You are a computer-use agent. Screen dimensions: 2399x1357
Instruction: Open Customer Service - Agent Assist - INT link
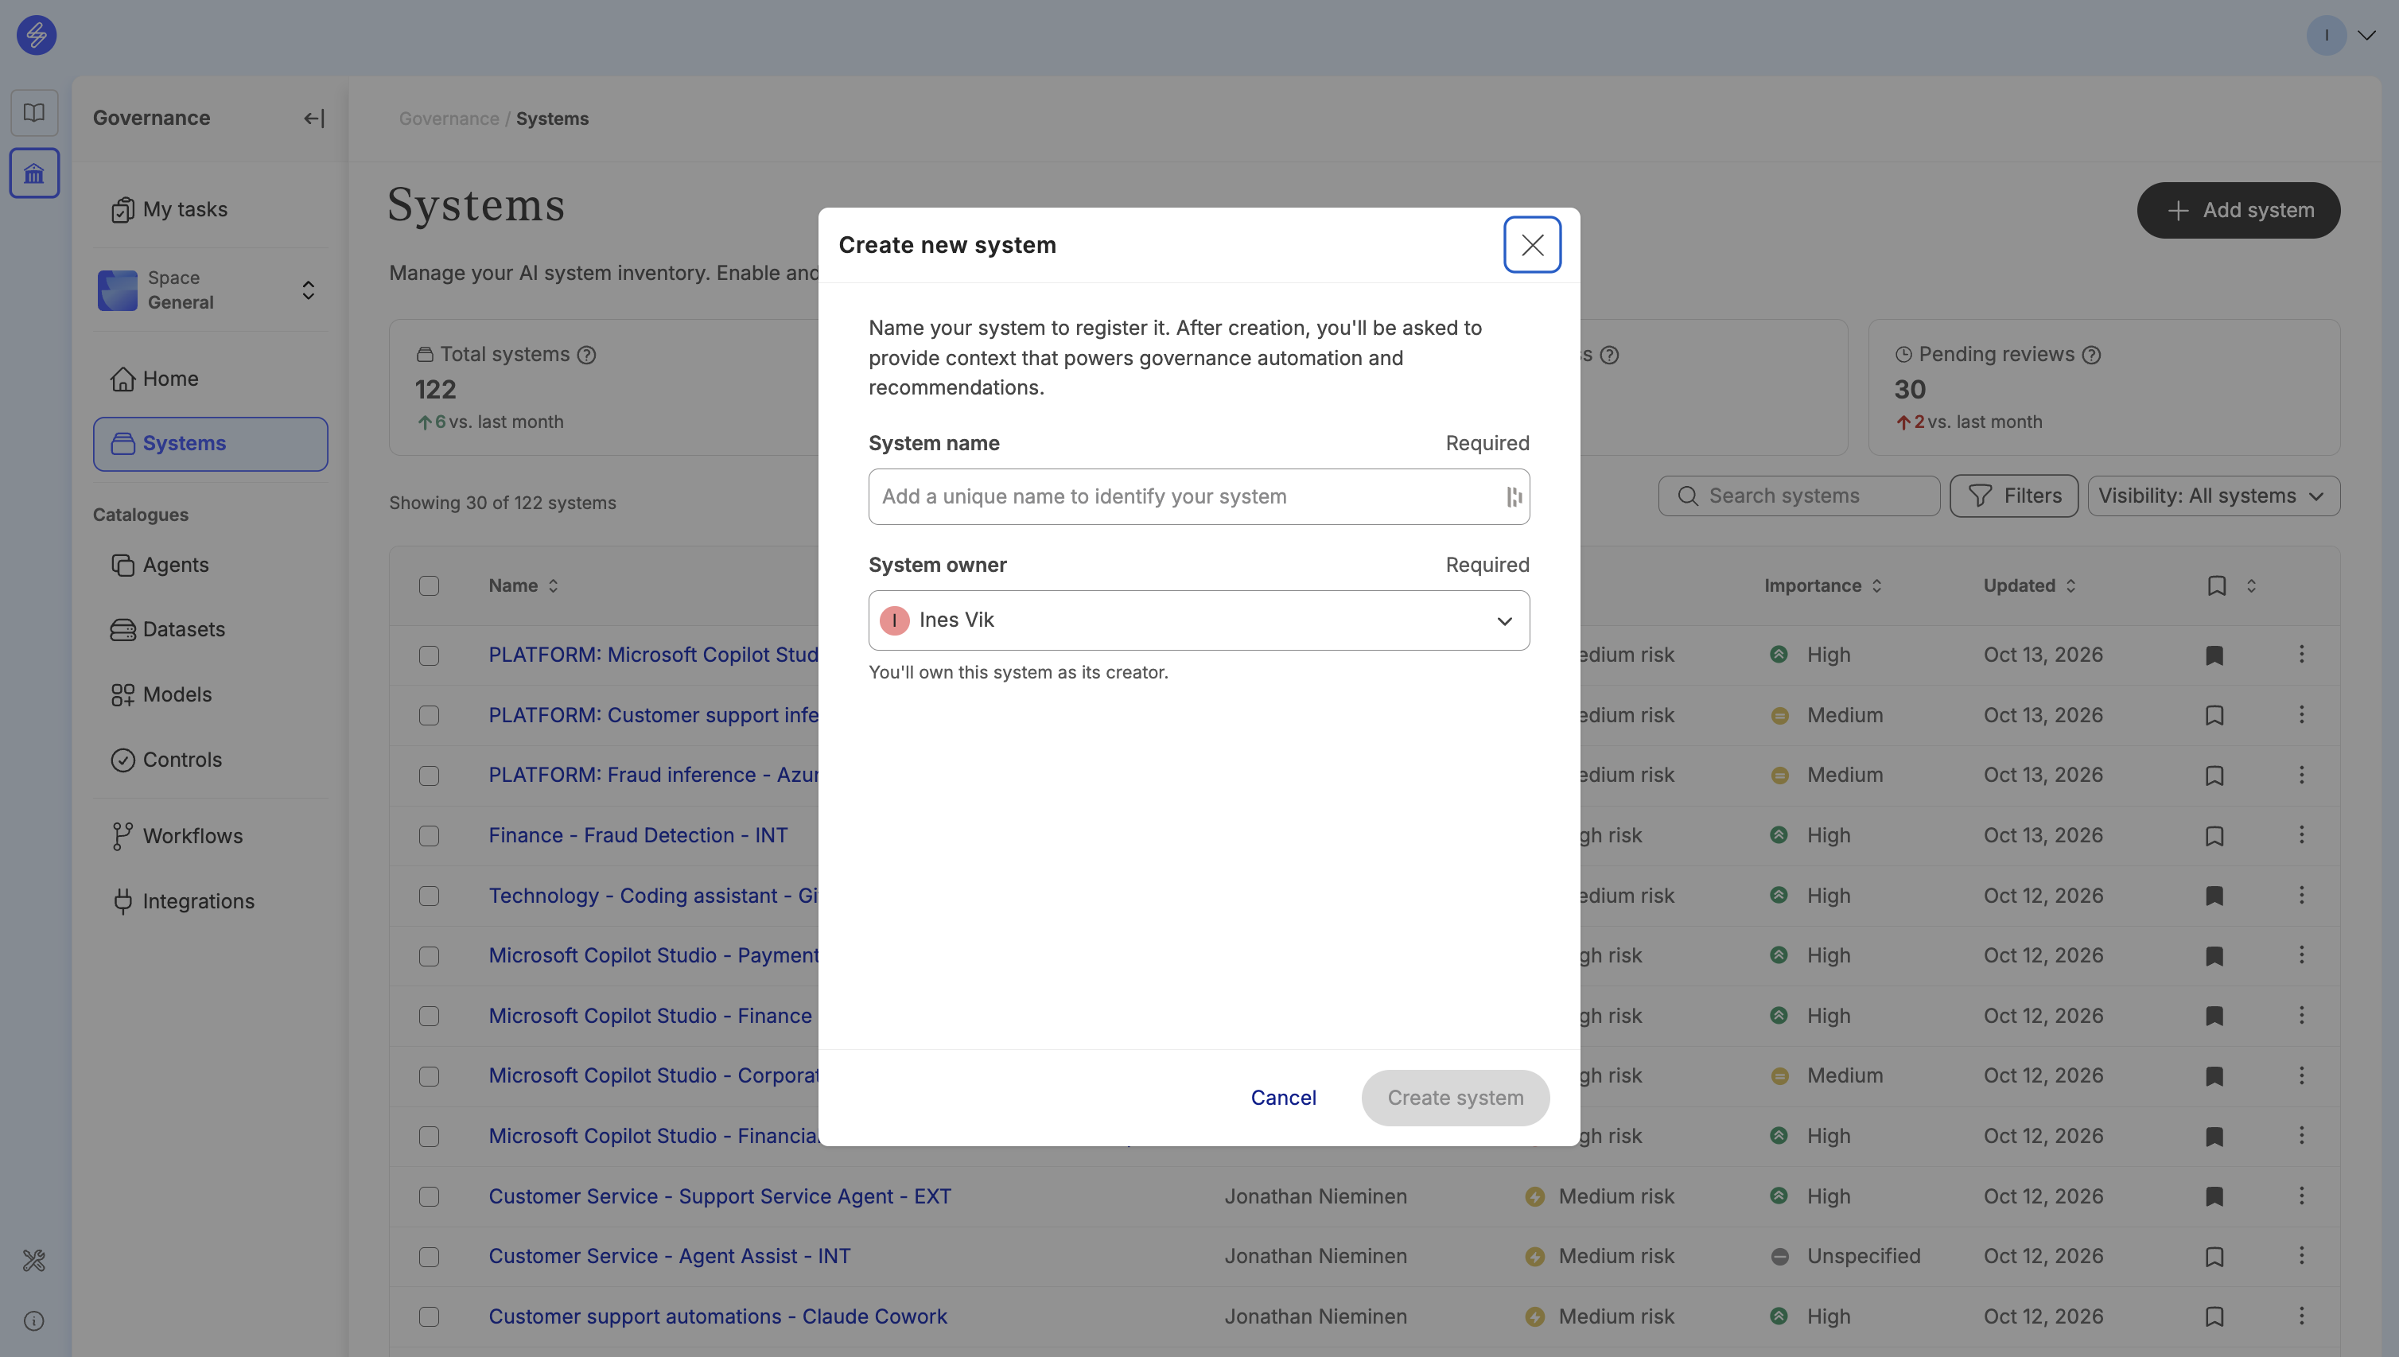tap(669, 1256)
